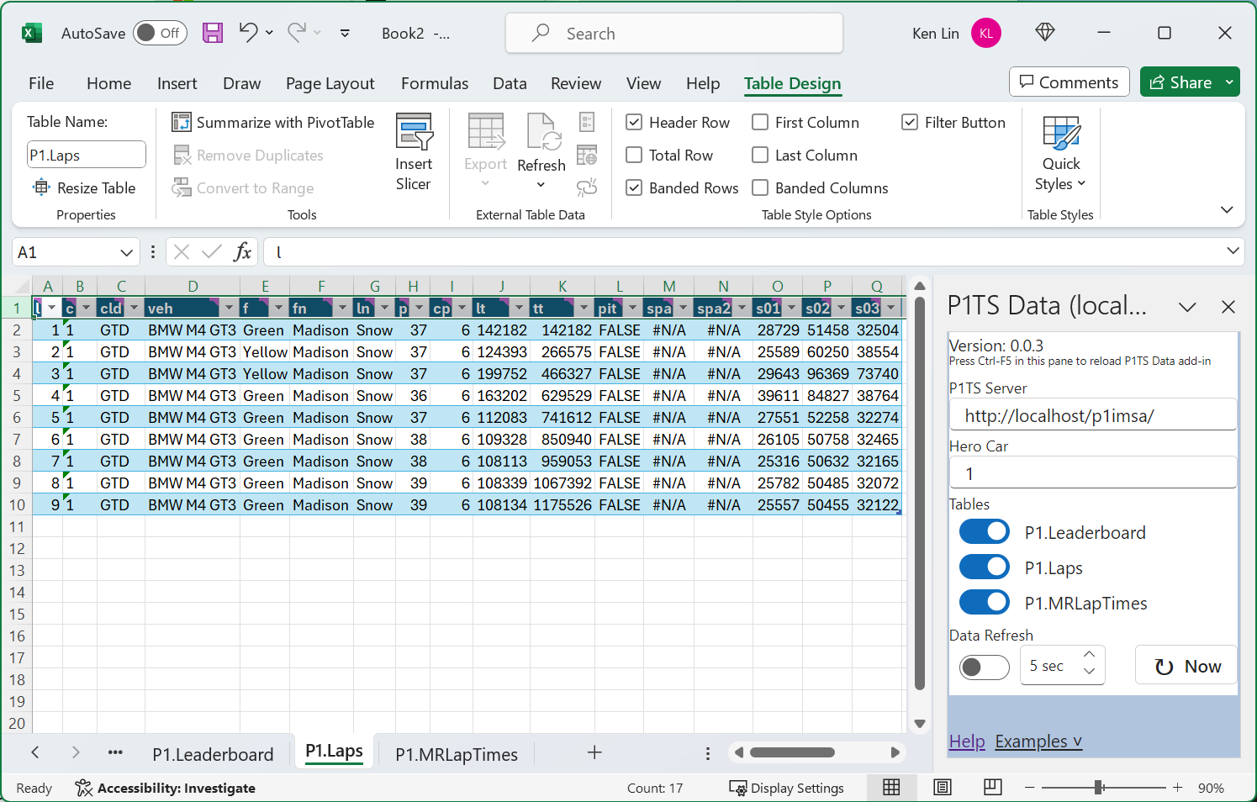Image resolution: width=1257 pixels, height=802 pixels.
Task: Click the Enter formula checkmark icon
Action: [x=212, y=251]
